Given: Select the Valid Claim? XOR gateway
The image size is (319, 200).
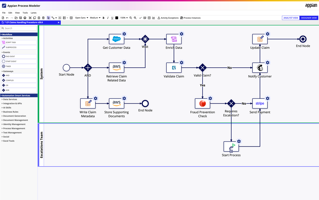Looking at the screenshot, I should pyautogui.click(x=203, y=68).
